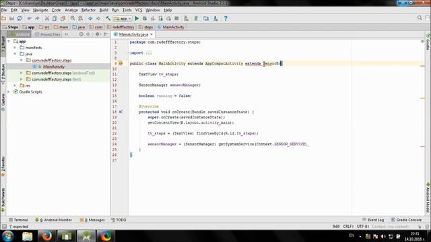
Task: Switch to the Project Files view tab
Action: (x=48, y=34)
